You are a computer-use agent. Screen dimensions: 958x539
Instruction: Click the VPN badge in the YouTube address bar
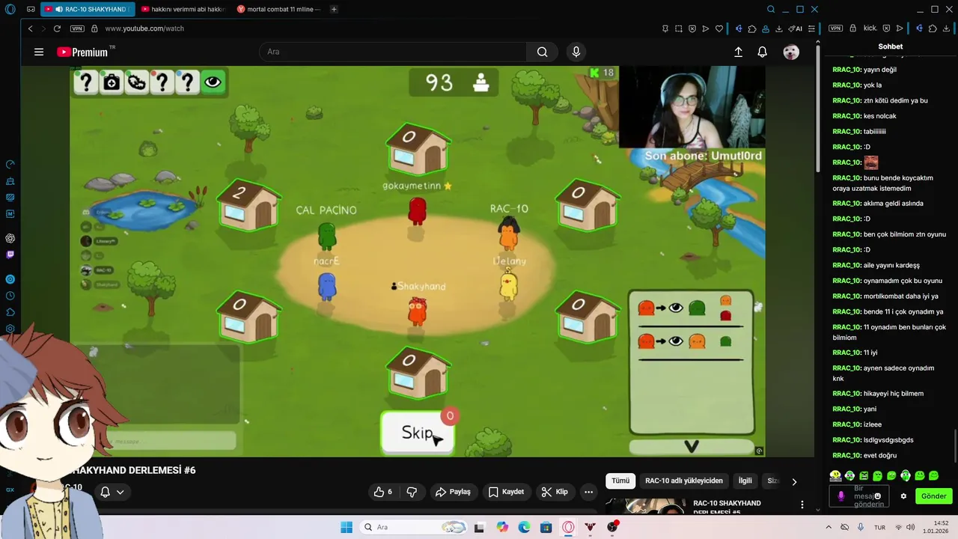coord(77,28)
